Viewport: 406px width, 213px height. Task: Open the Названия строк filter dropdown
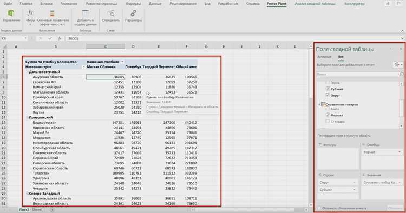pos(83,66)
